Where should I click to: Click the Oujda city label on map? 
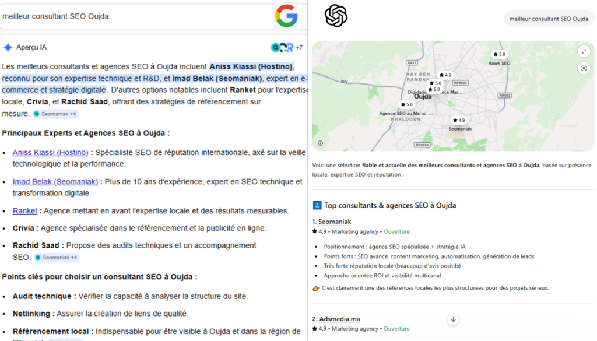coord(423,97)
